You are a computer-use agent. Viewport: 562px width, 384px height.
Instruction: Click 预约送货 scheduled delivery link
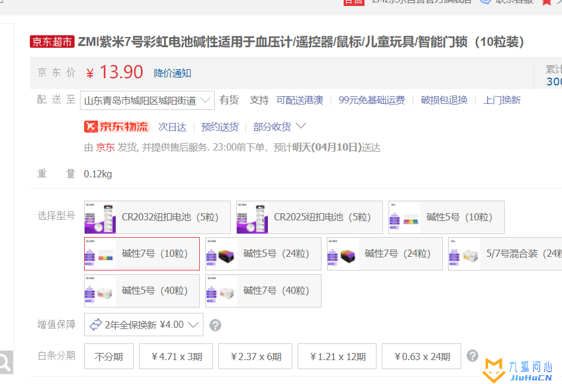[220, 127]
